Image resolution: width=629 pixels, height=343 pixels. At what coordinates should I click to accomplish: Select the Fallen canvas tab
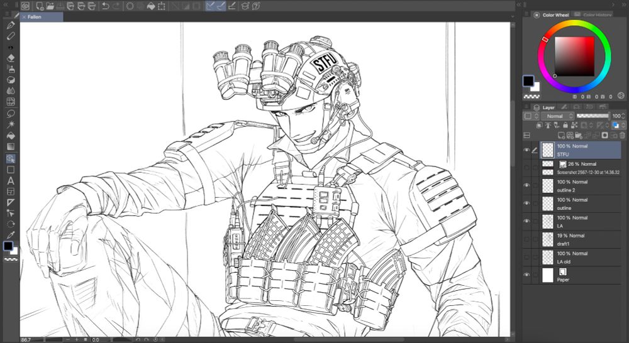click(42, 17)
